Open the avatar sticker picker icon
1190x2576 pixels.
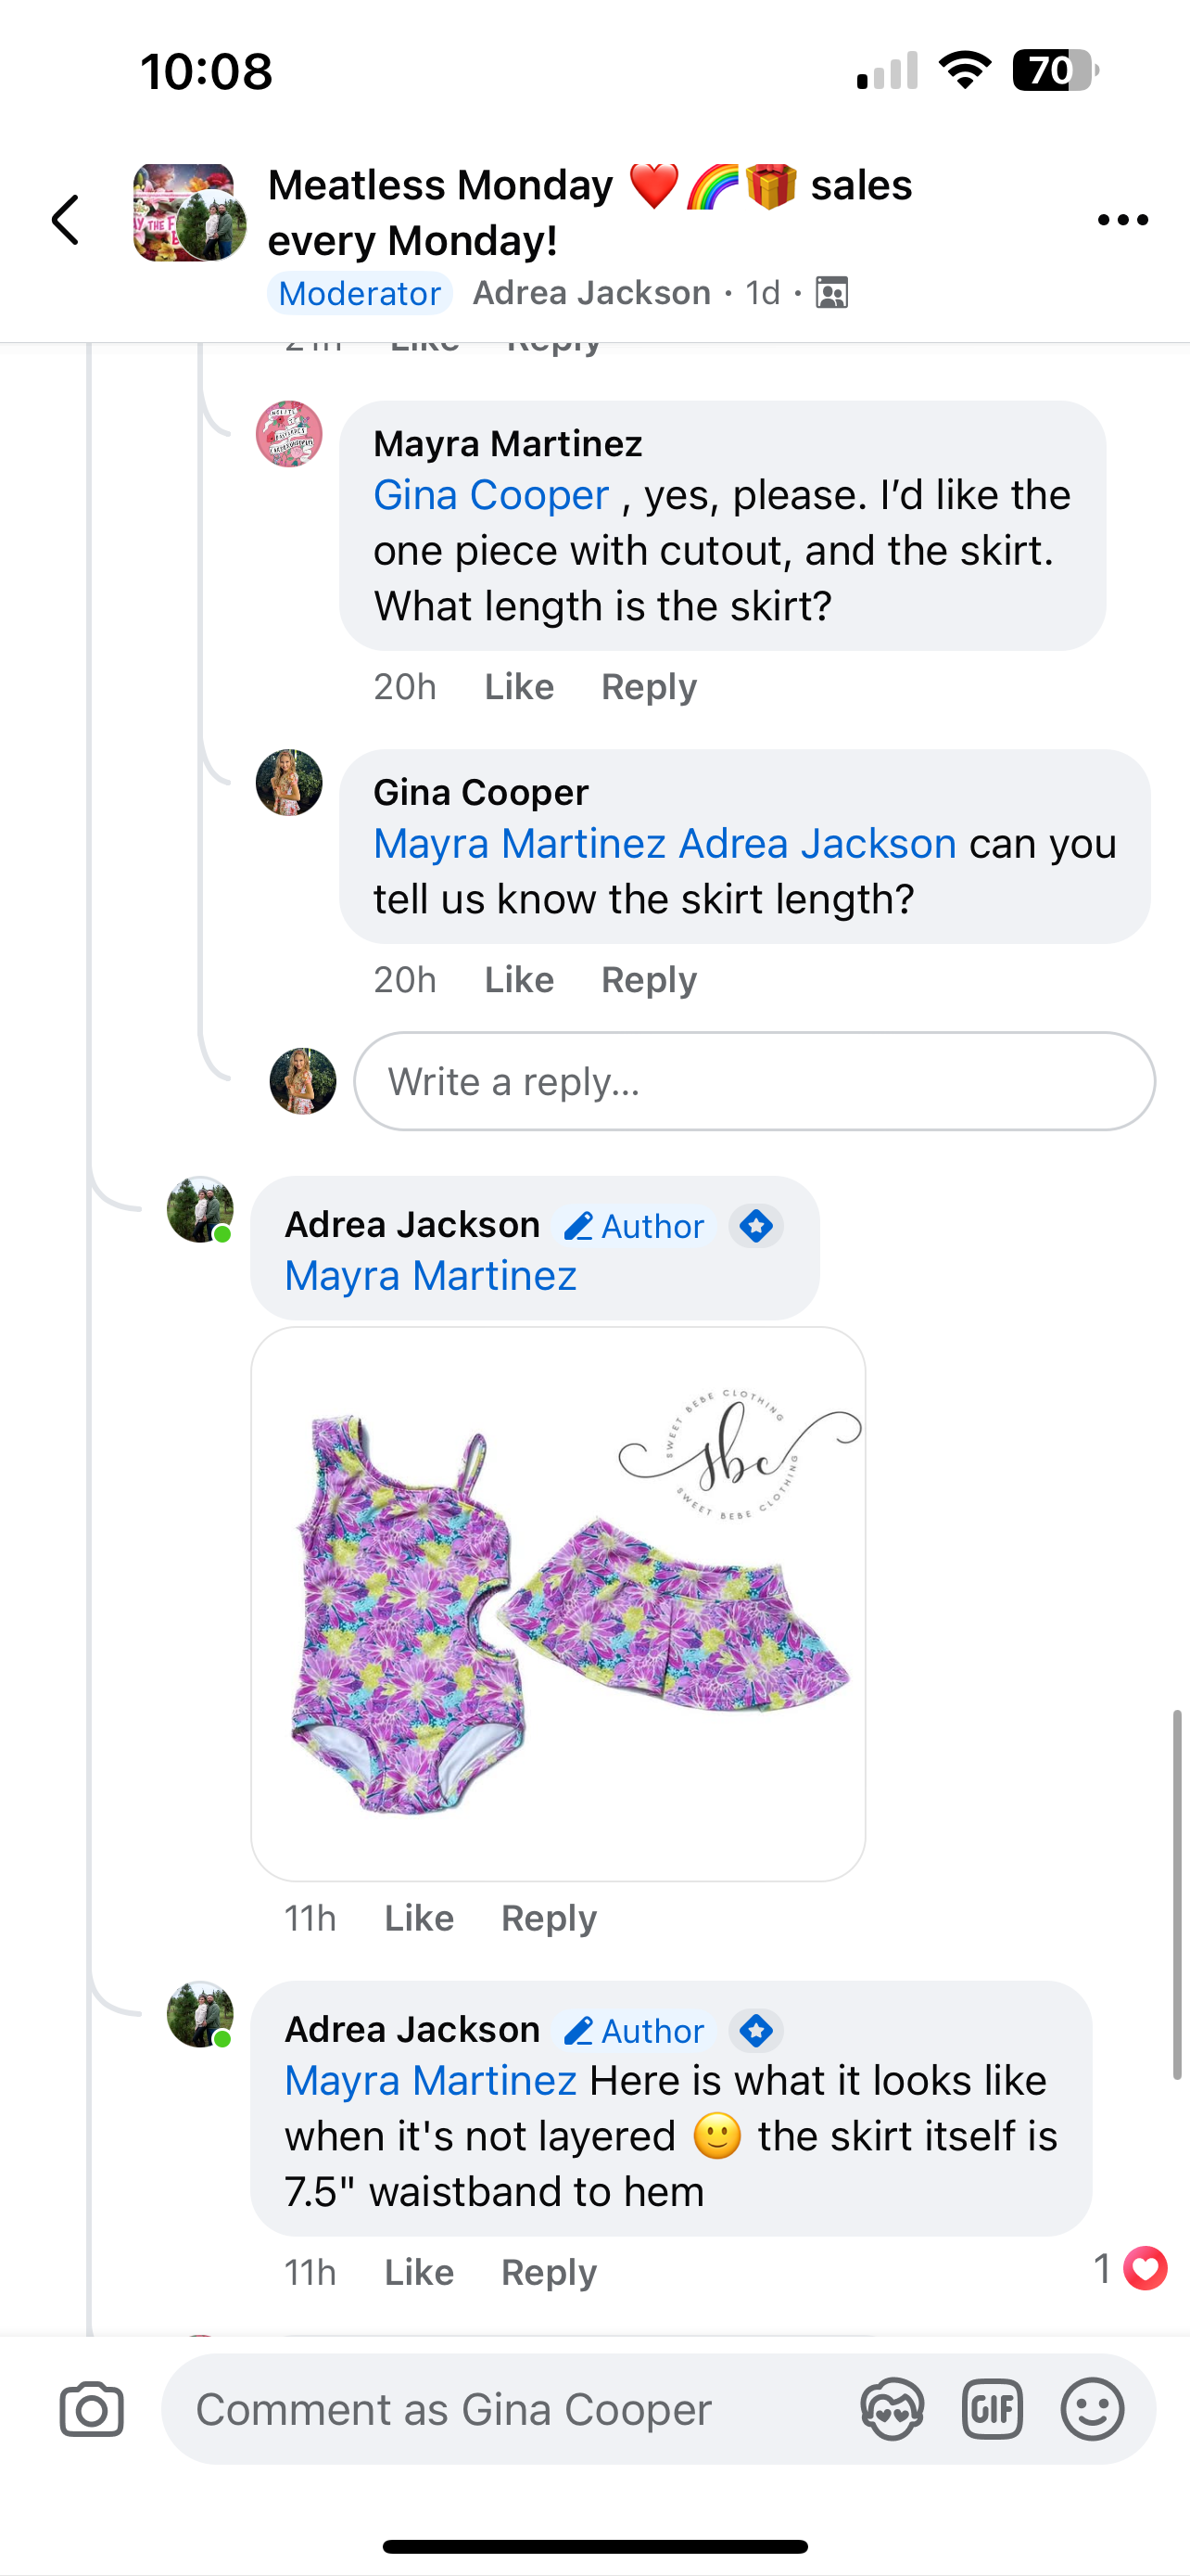[x=892, y=2409]
